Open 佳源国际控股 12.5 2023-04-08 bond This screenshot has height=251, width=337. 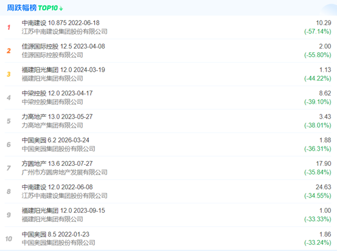pyautogui.click(x=63, y=46)
